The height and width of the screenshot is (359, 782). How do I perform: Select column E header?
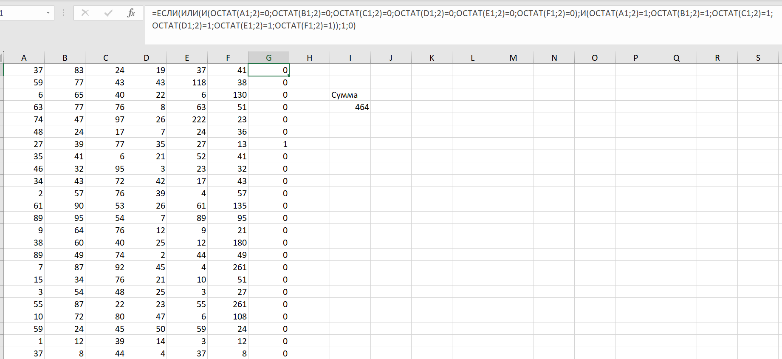[187, 58]
